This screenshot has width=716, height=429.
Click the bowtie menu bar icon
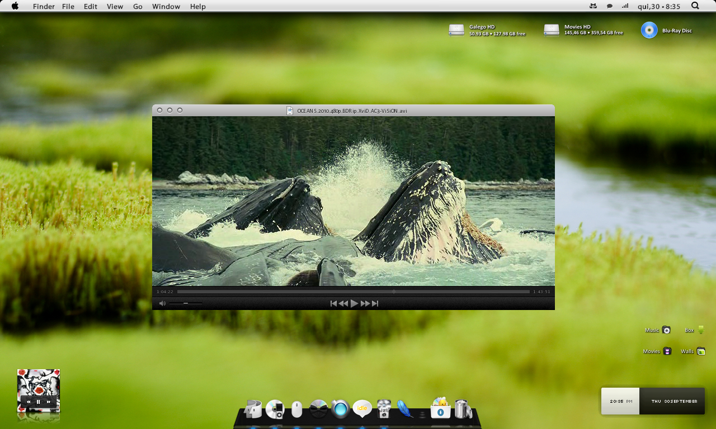coord(593,6)
